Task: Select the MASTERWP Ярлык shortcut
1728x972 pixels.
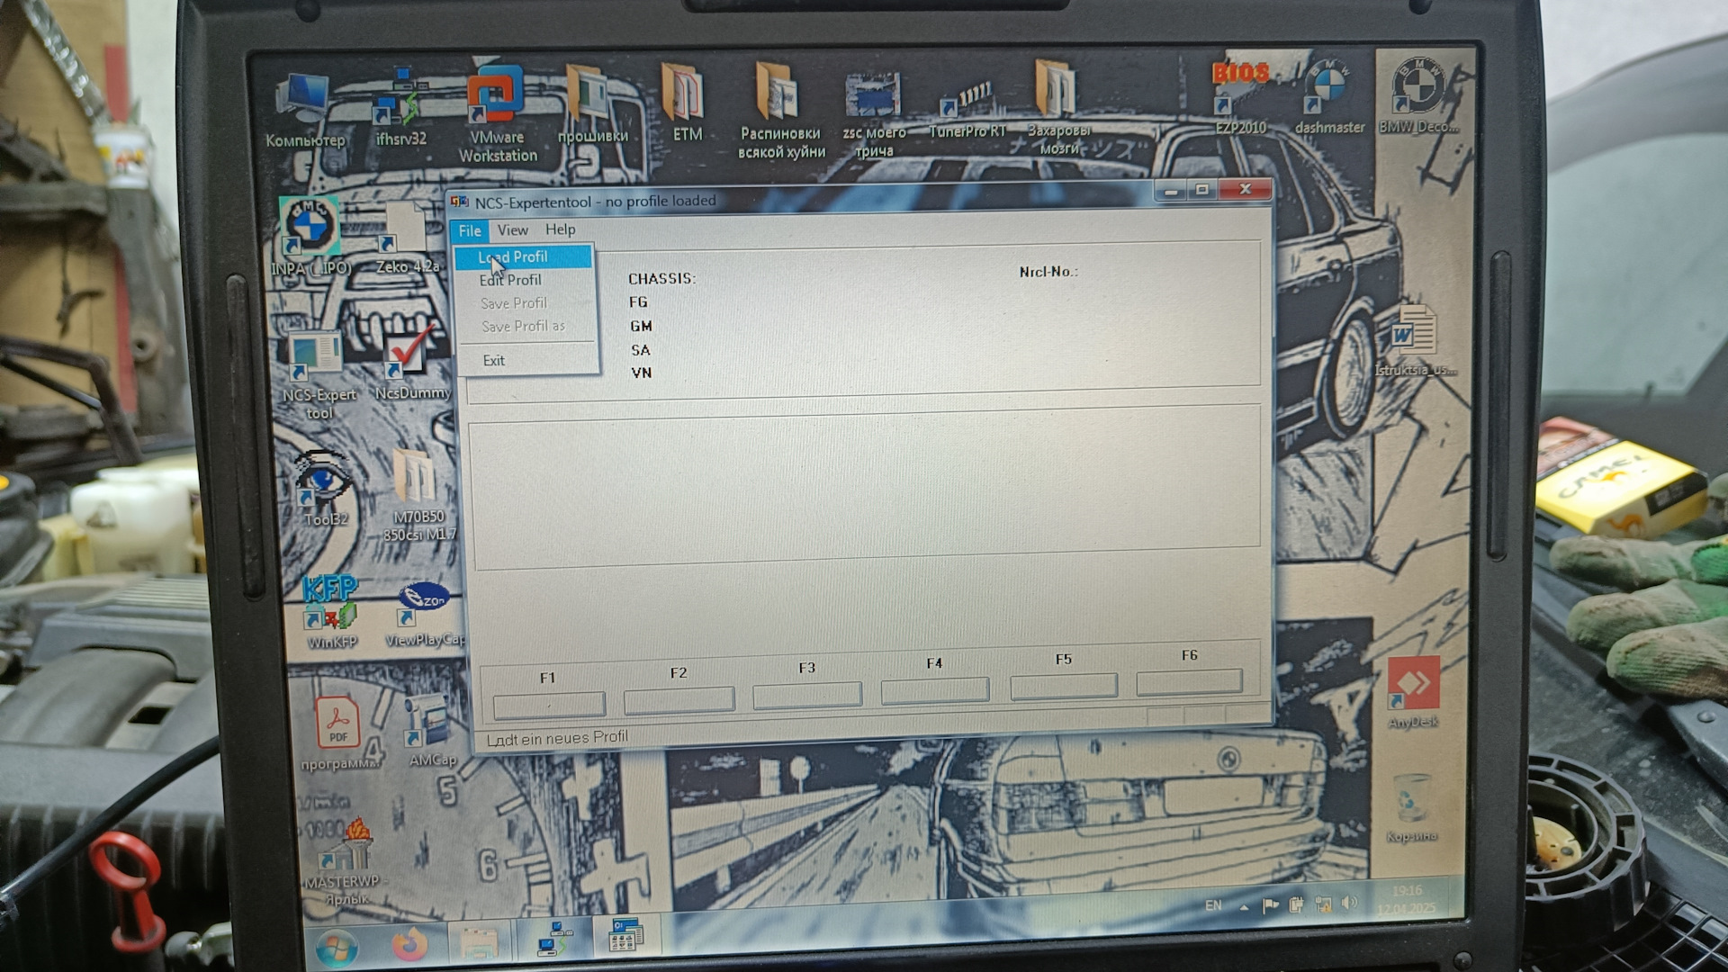Action: click(x=346, y=860)
